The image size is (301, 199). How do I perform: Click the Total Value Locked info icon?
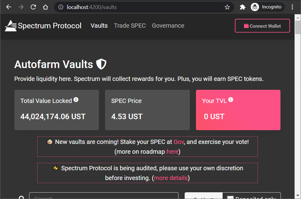click(x=76, y=99)
